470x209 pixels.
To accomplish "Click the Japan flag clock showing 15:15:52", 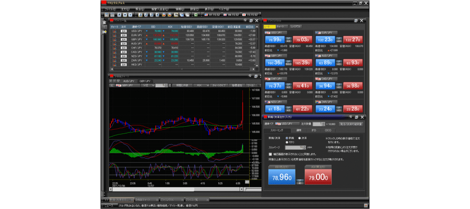I will (x=250, y=15).
